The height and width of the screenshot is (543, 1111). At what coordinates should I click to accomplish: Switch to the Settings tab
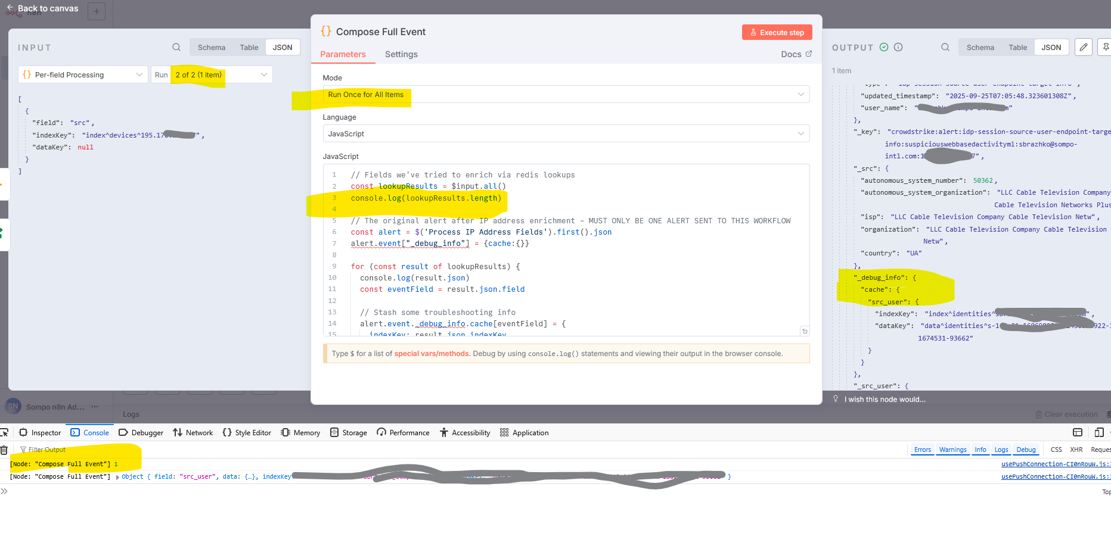pyautogui.click(x=401, y=54)
